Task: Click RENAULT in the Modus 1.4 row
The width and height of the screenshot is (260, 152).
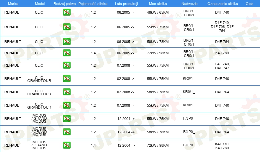Action: [13, 145]
